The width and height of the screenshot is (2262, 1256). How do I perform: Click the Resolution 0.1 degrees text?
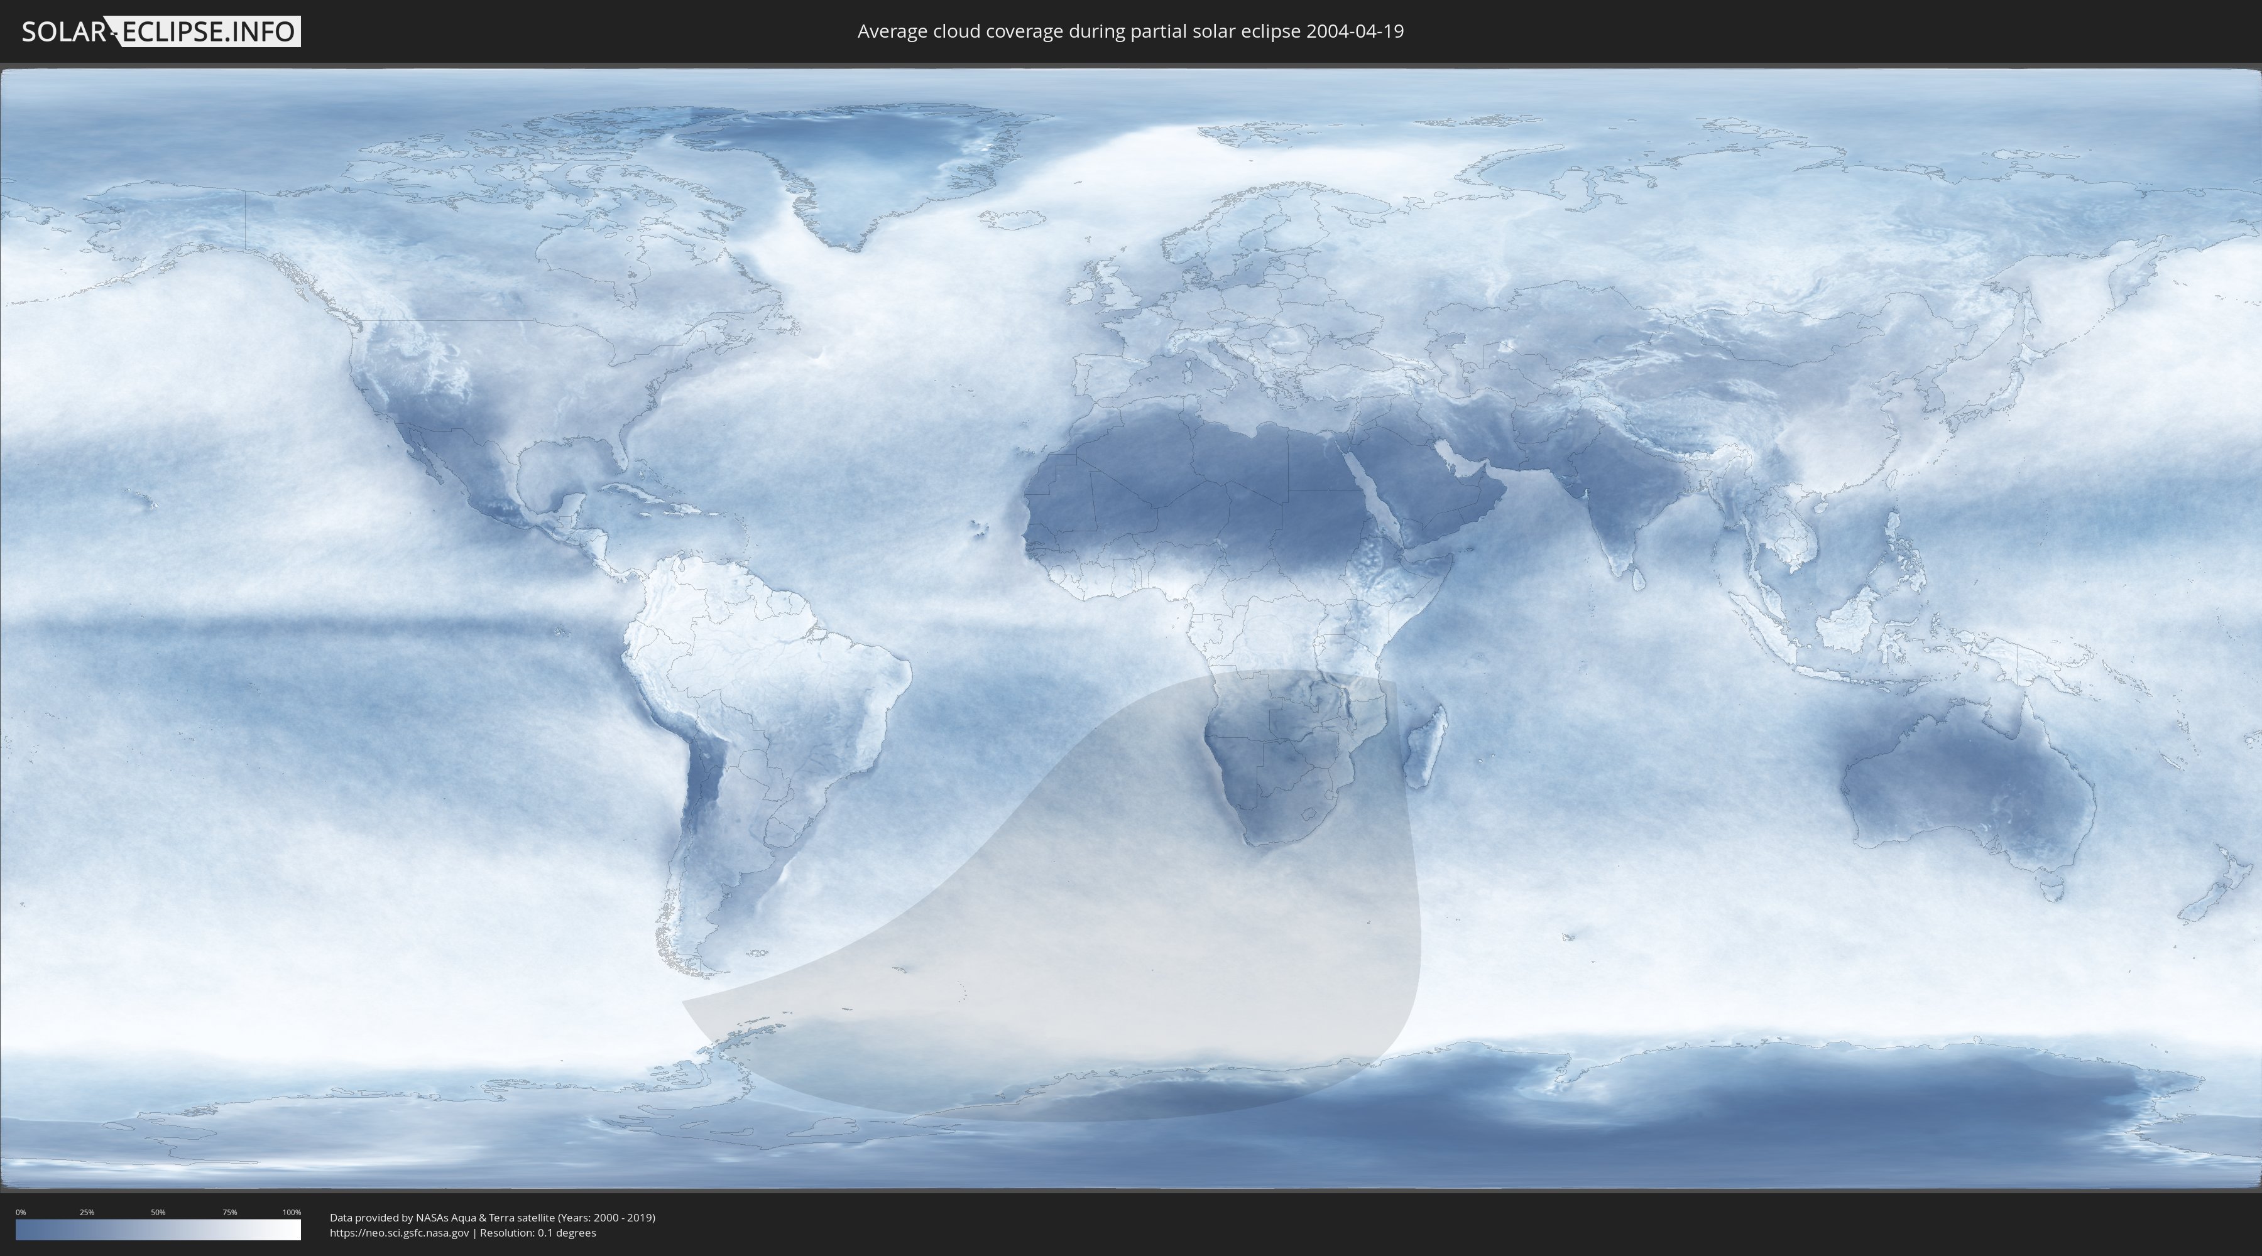[537, 1233]
